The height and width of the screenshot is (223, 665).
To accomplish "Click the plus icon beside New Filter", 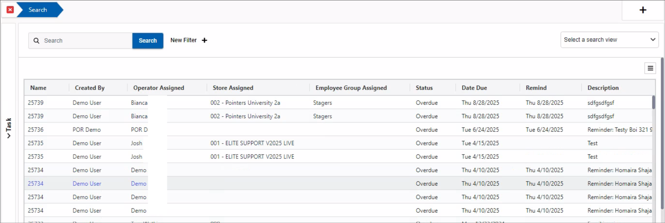I will tap(204, 40).
